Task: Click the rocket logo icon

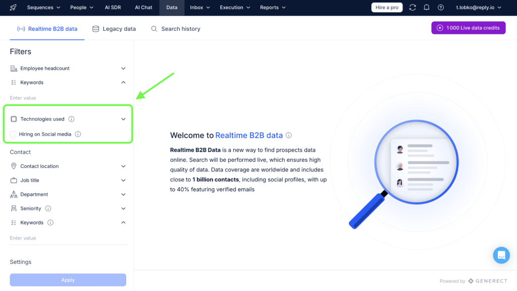Action: pos(13,8)
